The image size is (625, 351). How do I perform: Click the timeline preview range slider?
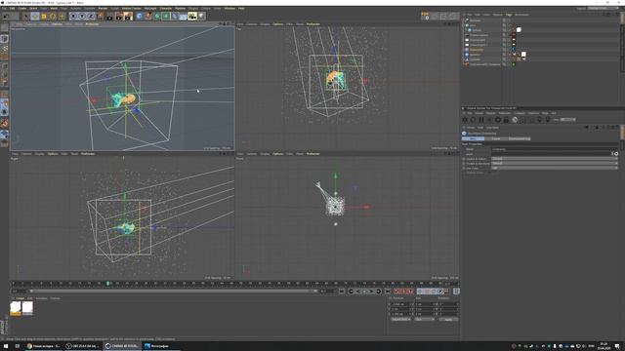tap(174, 291)
